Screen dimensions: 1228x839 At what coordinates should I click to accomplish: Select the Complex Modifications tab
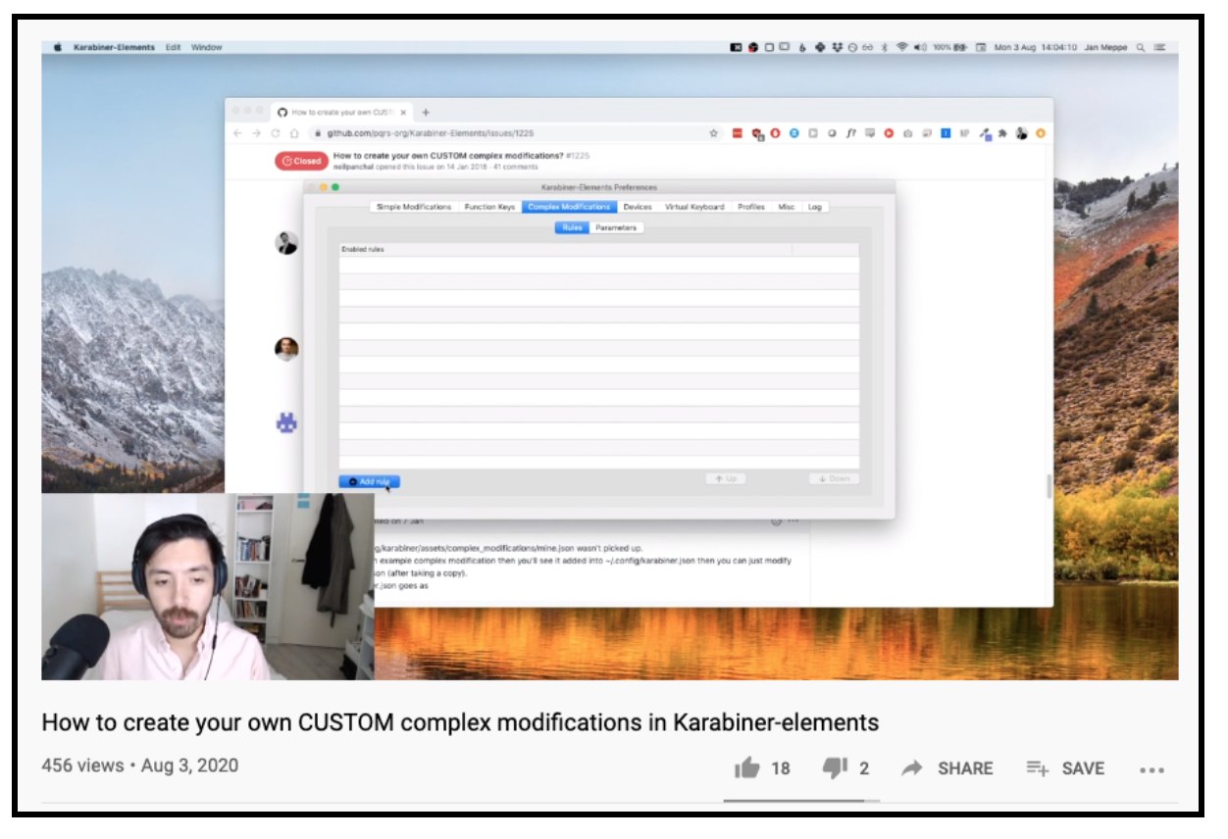[x=570, y=207]
